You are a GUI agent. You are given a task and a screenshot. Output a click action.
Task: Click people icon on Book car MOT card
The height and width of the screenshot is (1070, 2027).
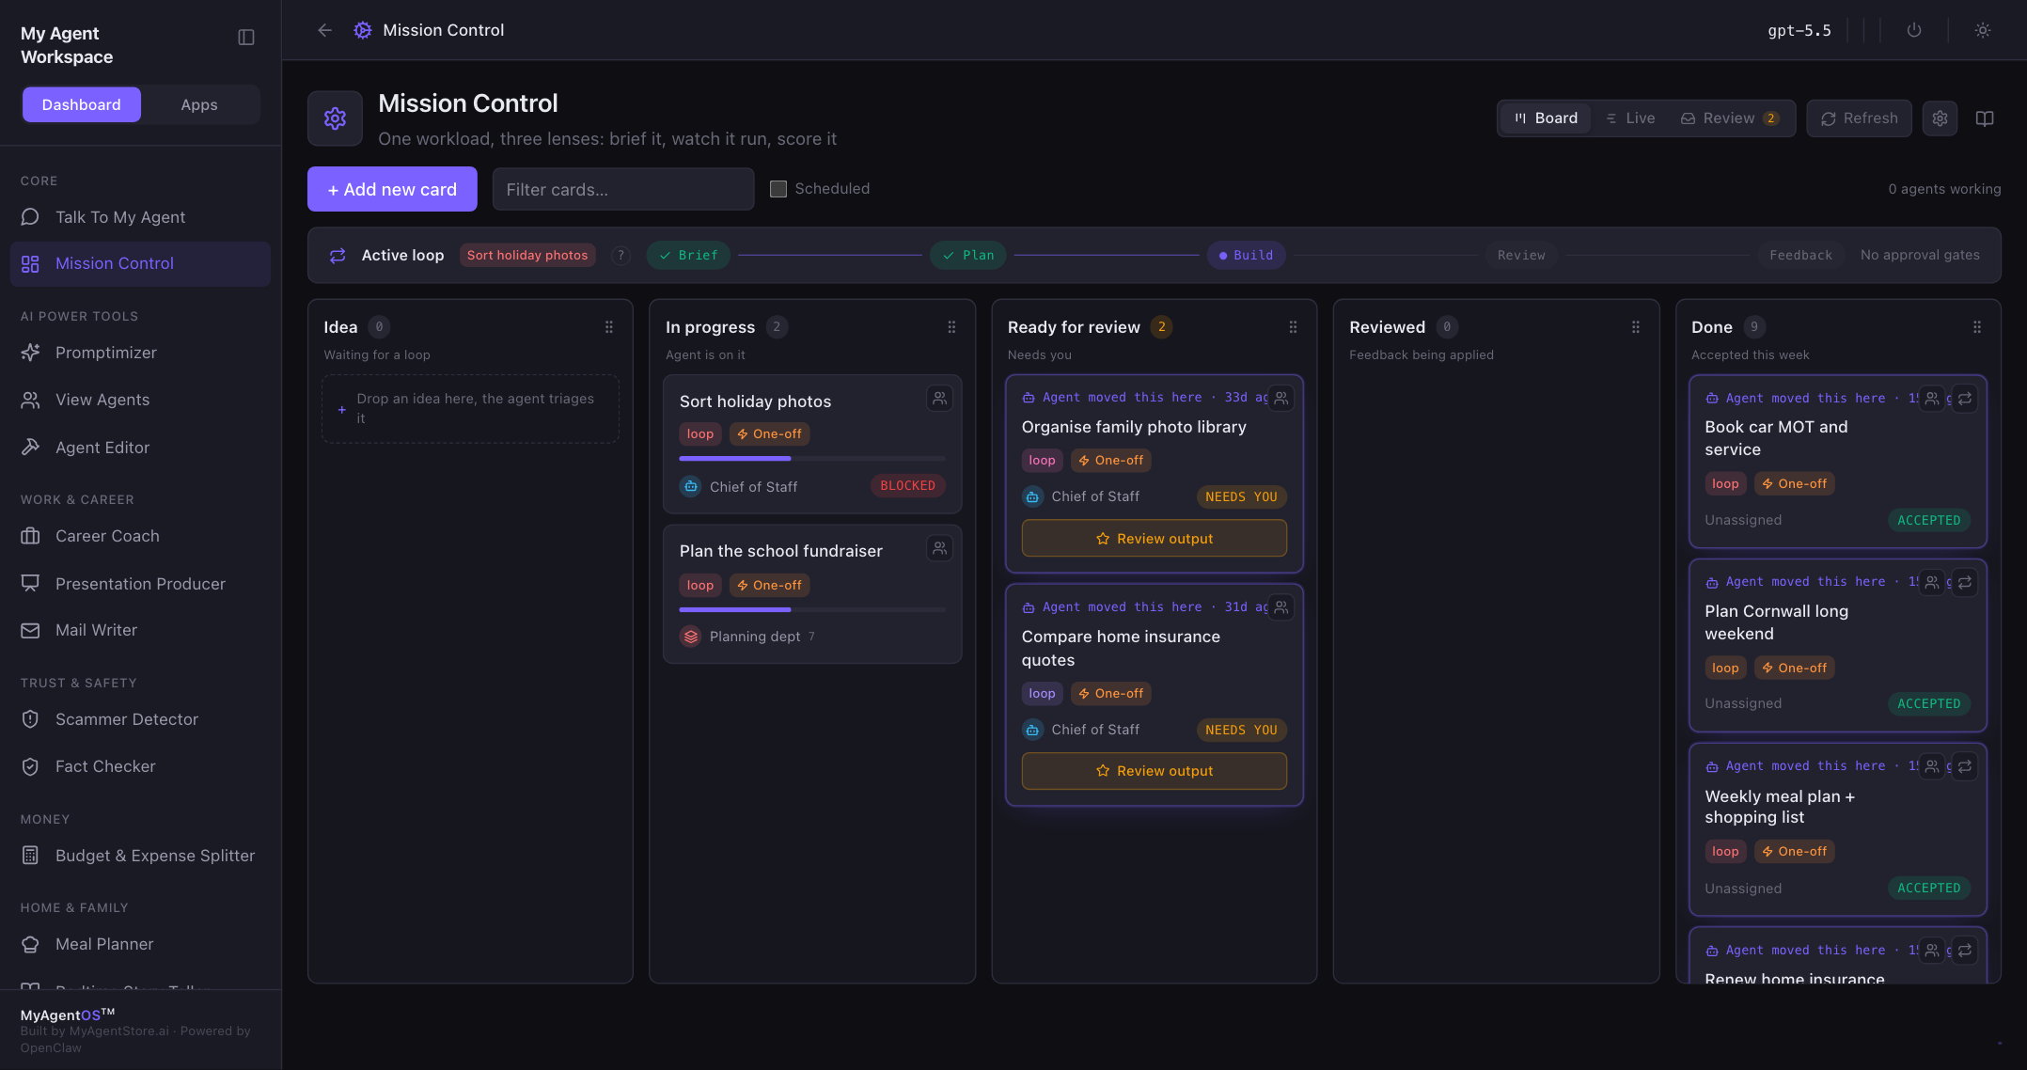(x=1931, y=399)
